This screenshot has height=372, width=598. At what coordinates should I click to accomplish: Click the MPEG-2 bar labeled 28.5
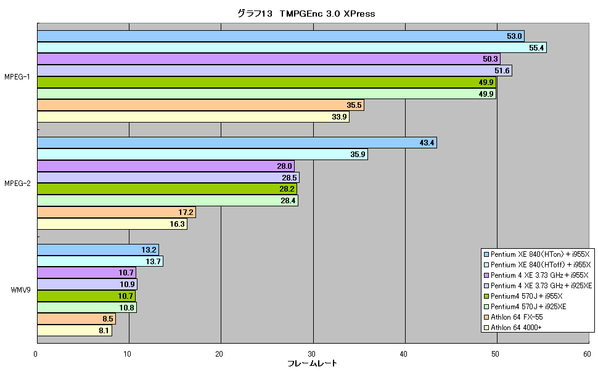[x=168, y=177]
